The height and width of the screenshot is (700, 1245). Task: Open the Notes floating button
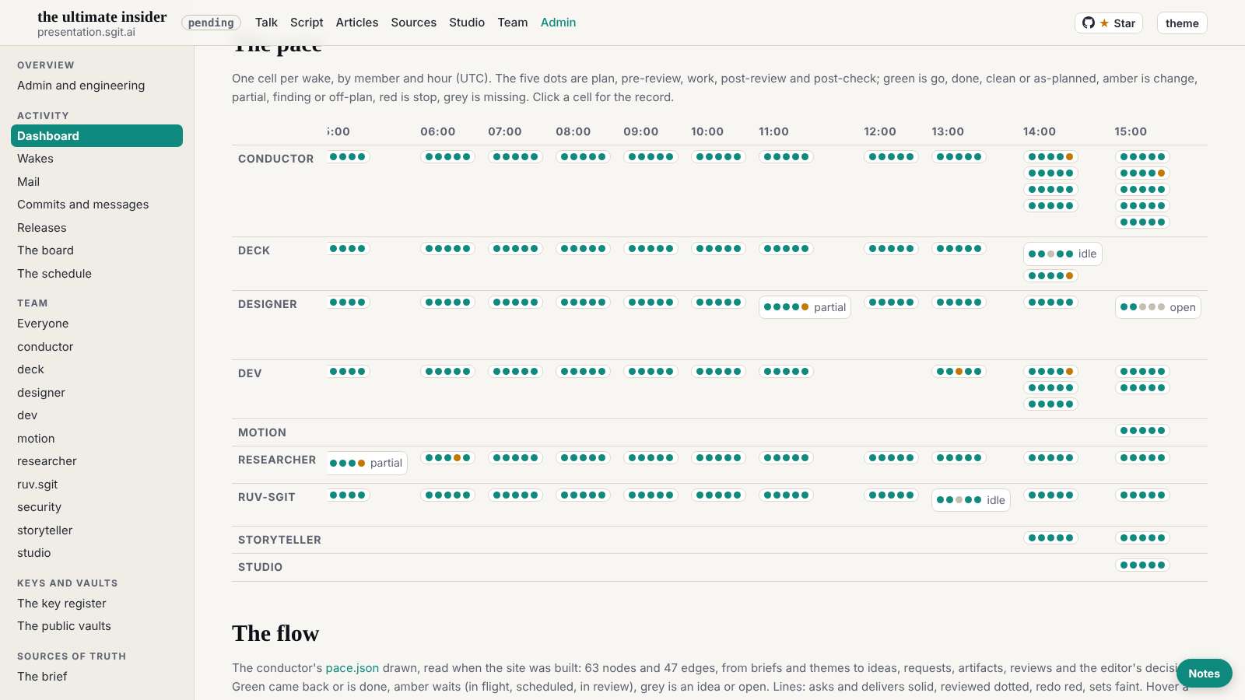pos(1204,674)
